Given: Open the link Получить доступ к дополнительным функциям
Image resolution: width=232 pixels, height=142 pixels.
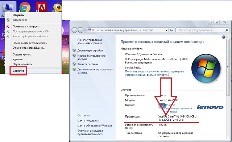Looking at the screenshot, I should point(155,73).
